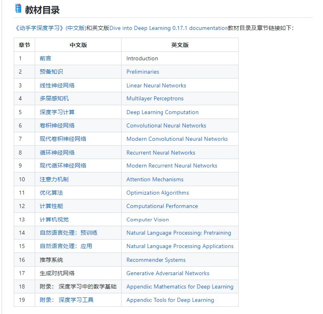Open the Multilayer Perceptrons English chapter

click(x=155, y=99)
